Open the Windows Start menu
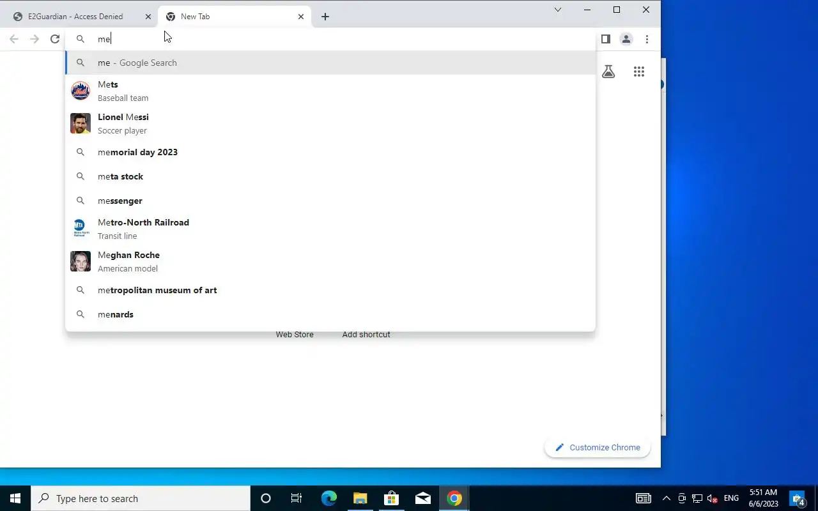This screenshot has width=818, height=511. point(15,498)
